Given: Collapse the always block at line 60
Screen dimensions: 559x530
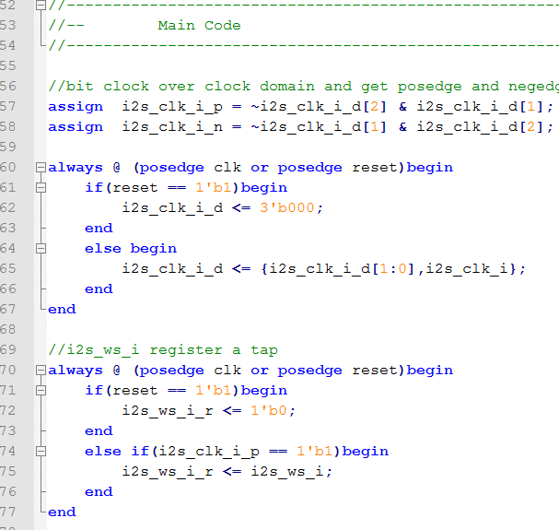Looking at the screenshot, I should pyautogui.click(x=41, y=168).
